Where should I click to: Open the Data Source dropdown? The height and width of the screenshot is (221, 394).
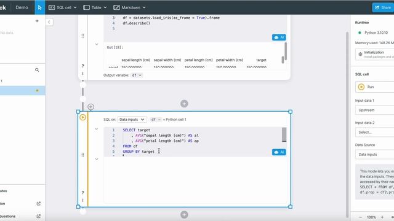(375, 154)
